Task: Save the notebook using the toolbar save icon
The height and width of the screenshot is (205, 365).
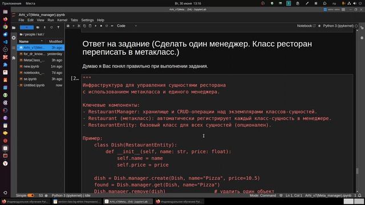Action: [68, 26]
